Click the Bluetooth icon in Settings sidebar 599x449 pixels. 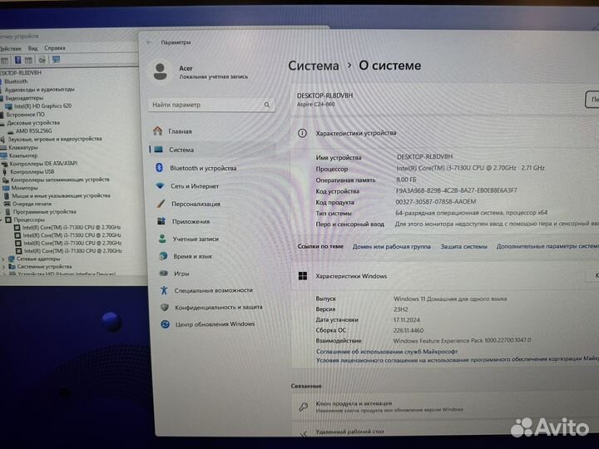point(159,168)
